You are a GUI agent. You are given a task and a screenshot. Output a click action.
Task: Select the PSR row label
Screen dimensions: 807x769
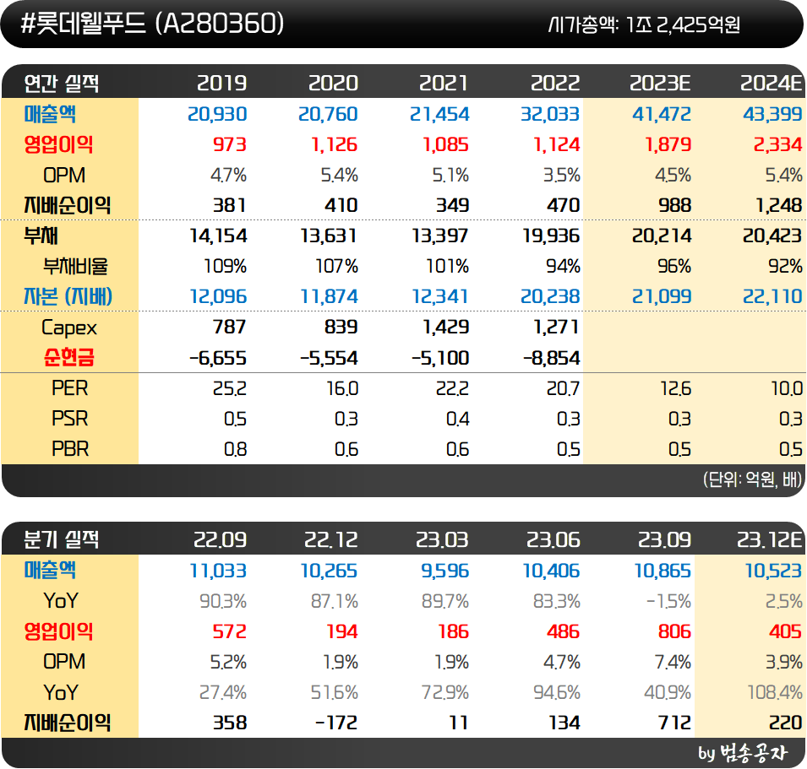[70, 419]
